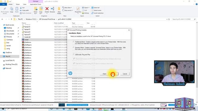The height and width of the screenshot is (111, 198).
Task: Click the Next button in installer
Action: (114, 74)
